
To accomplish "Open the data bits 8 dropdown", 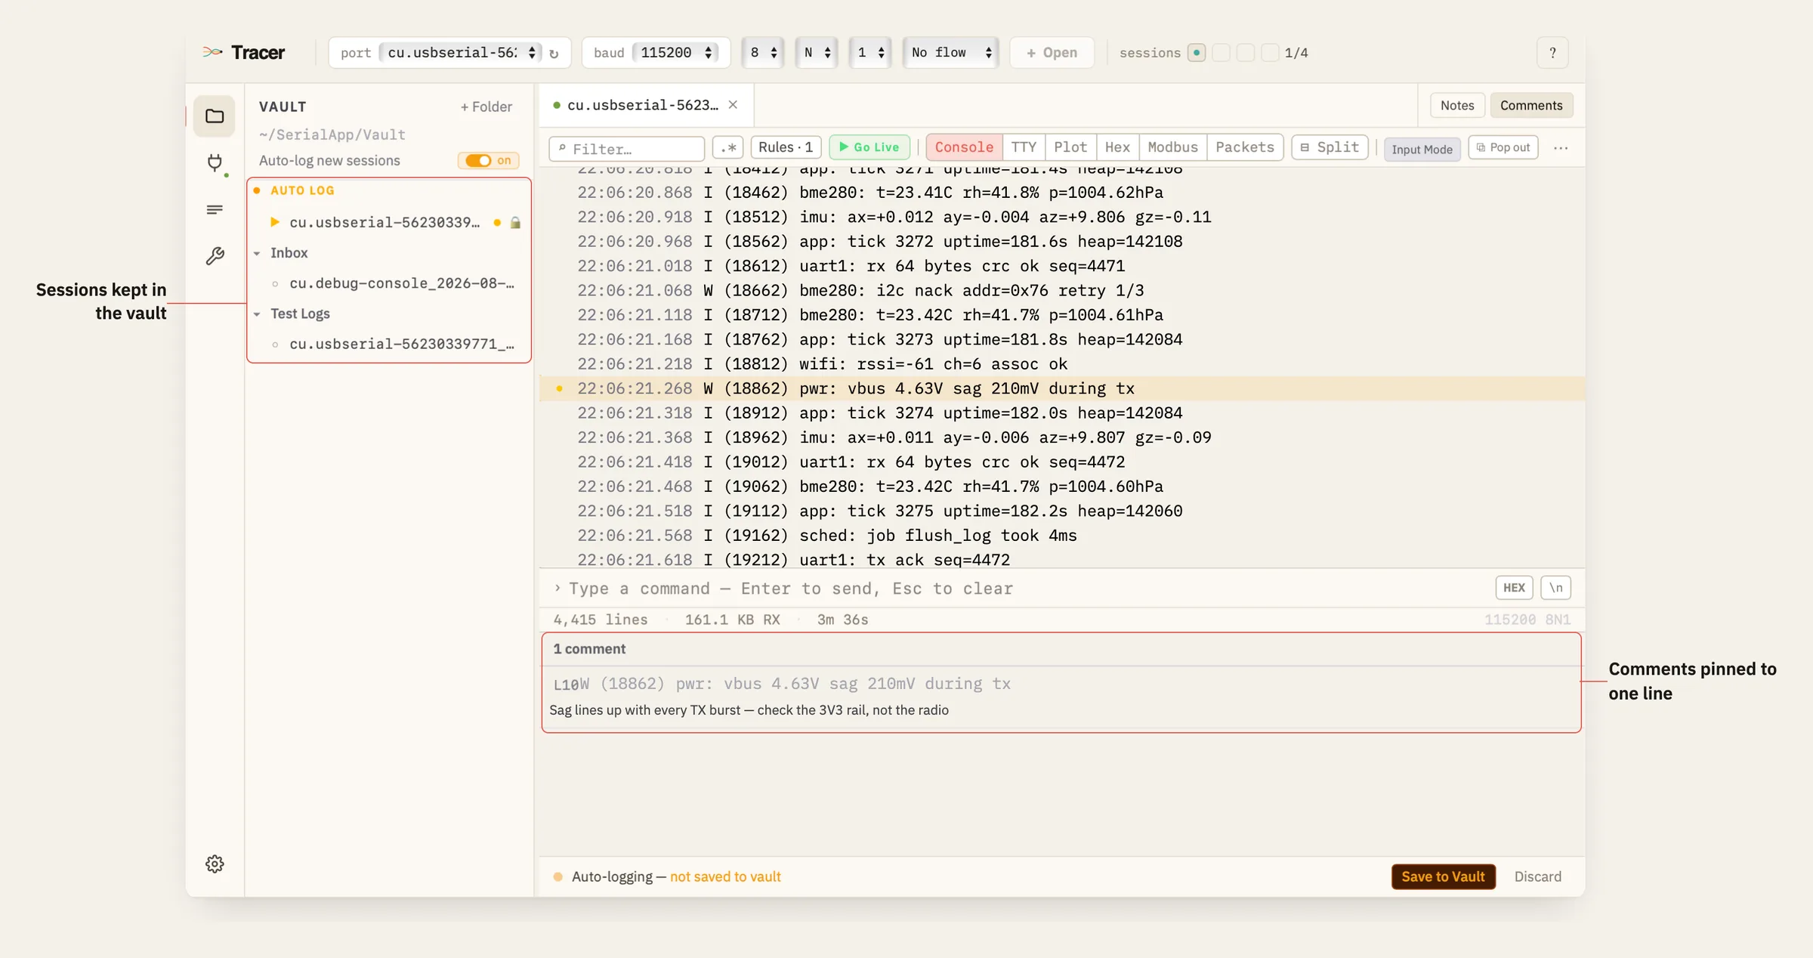I will point(763,53).
